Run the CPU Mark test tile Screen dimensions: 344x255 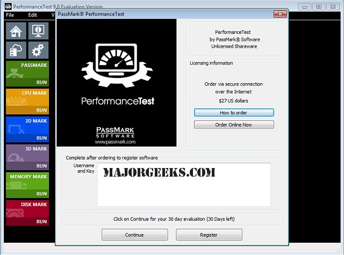tap(27, 101)
